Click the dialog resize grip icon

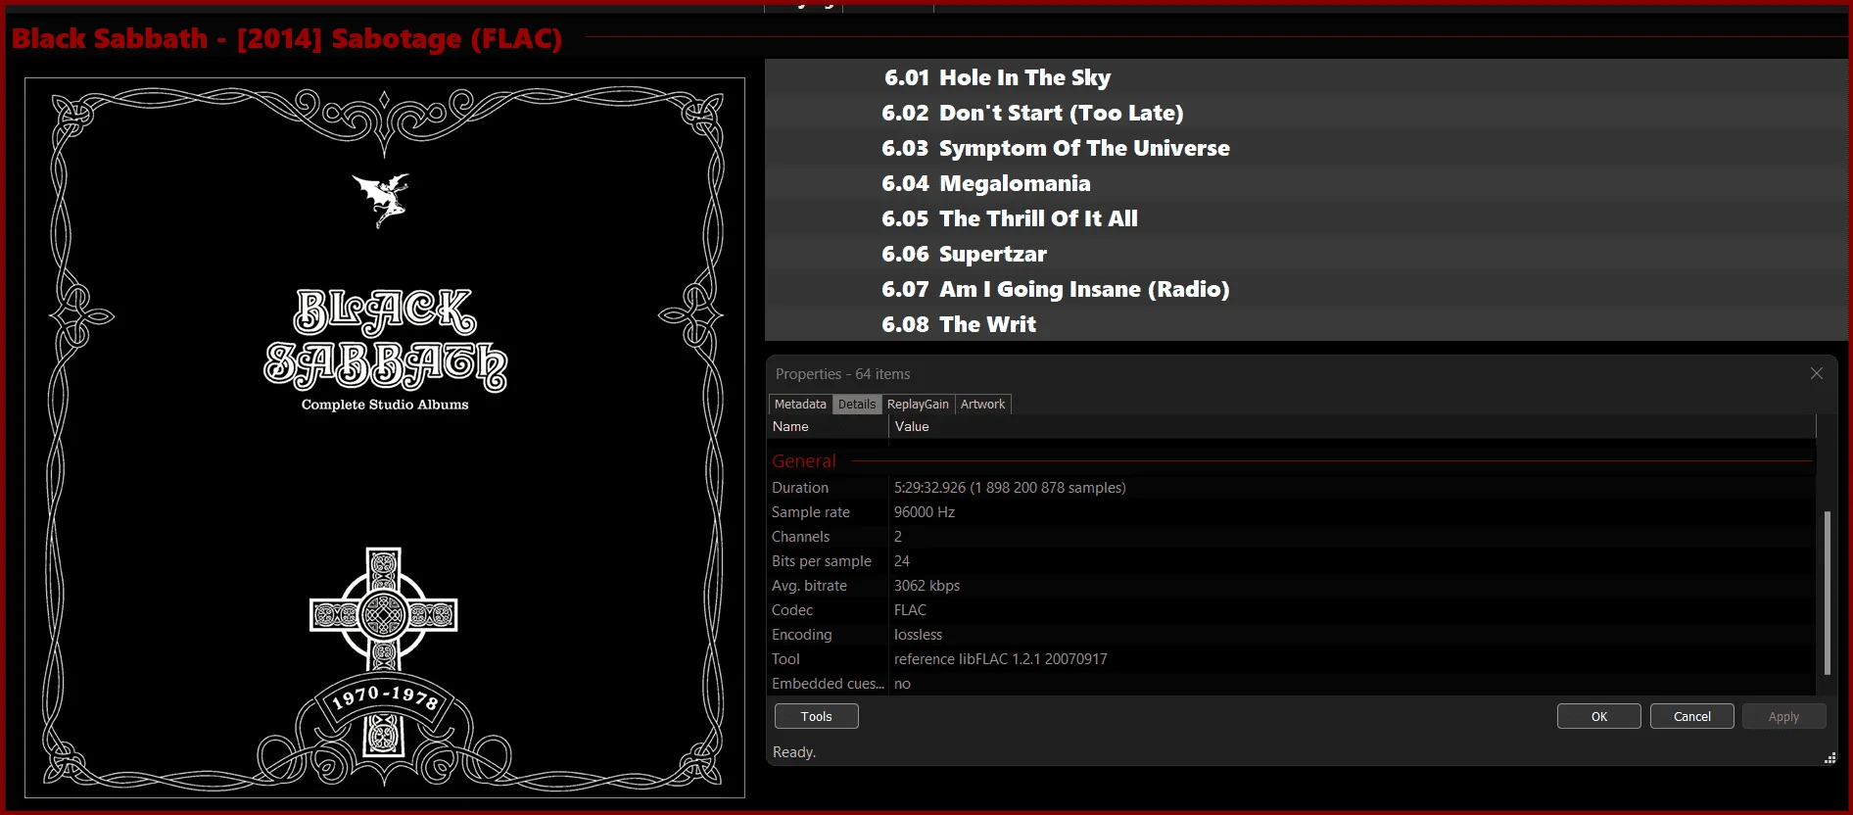click(1829, 758)
